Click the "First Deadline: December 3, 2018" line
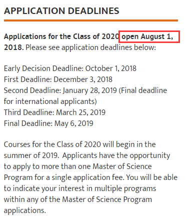 (58, 79)
